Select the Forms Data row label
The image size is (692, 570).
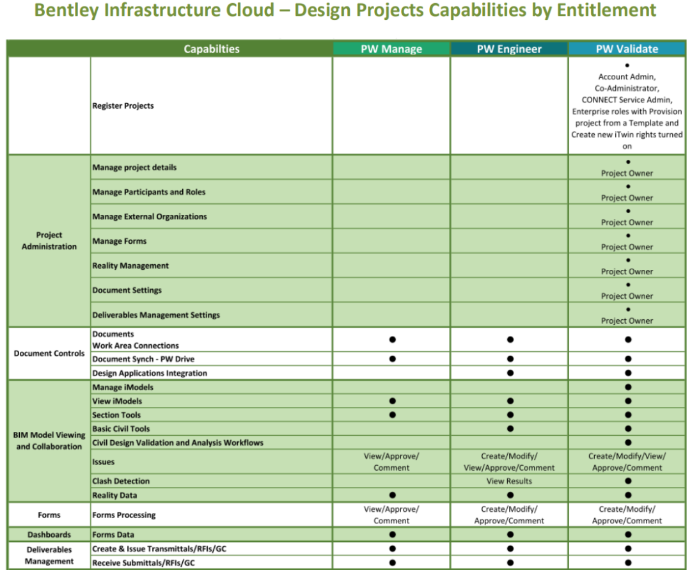(x=113, y=535)
